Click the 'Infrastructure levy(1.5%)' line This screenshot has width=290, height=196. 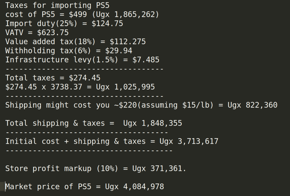pyautogui.click(x=82, y=60)
